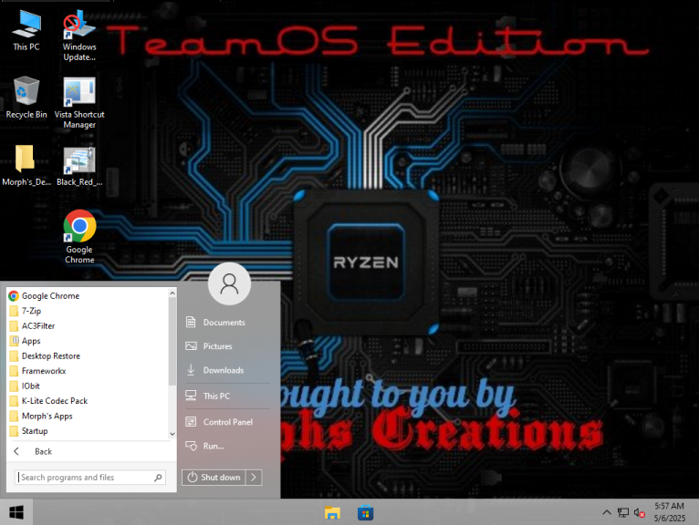Open Microsoft Store from the taskbar

[365, 513]
